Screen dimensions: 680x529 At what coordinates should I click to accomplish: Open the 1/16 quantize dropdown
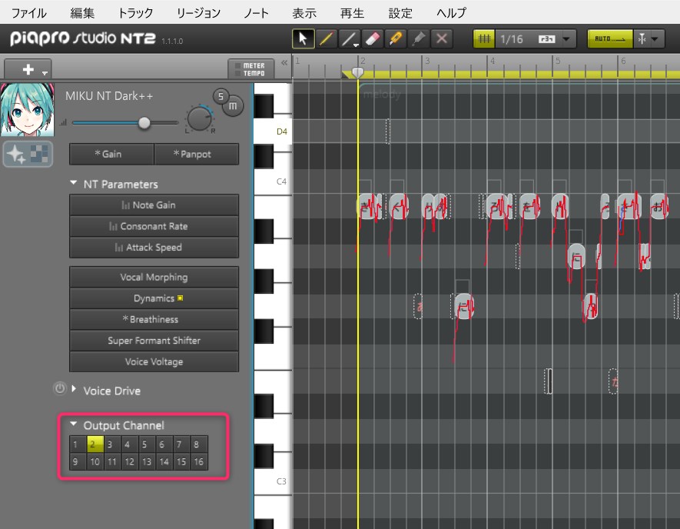pos(566,39)
